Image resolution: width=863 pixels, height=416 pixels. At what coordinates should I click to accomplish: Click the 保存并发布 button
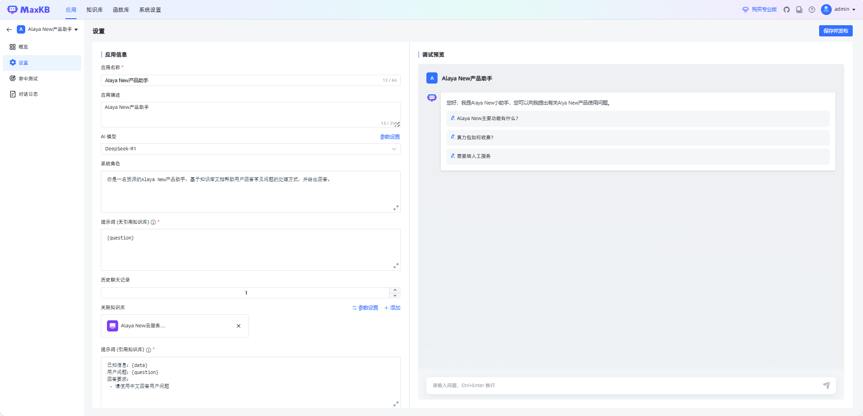click(x=835, y=31)
